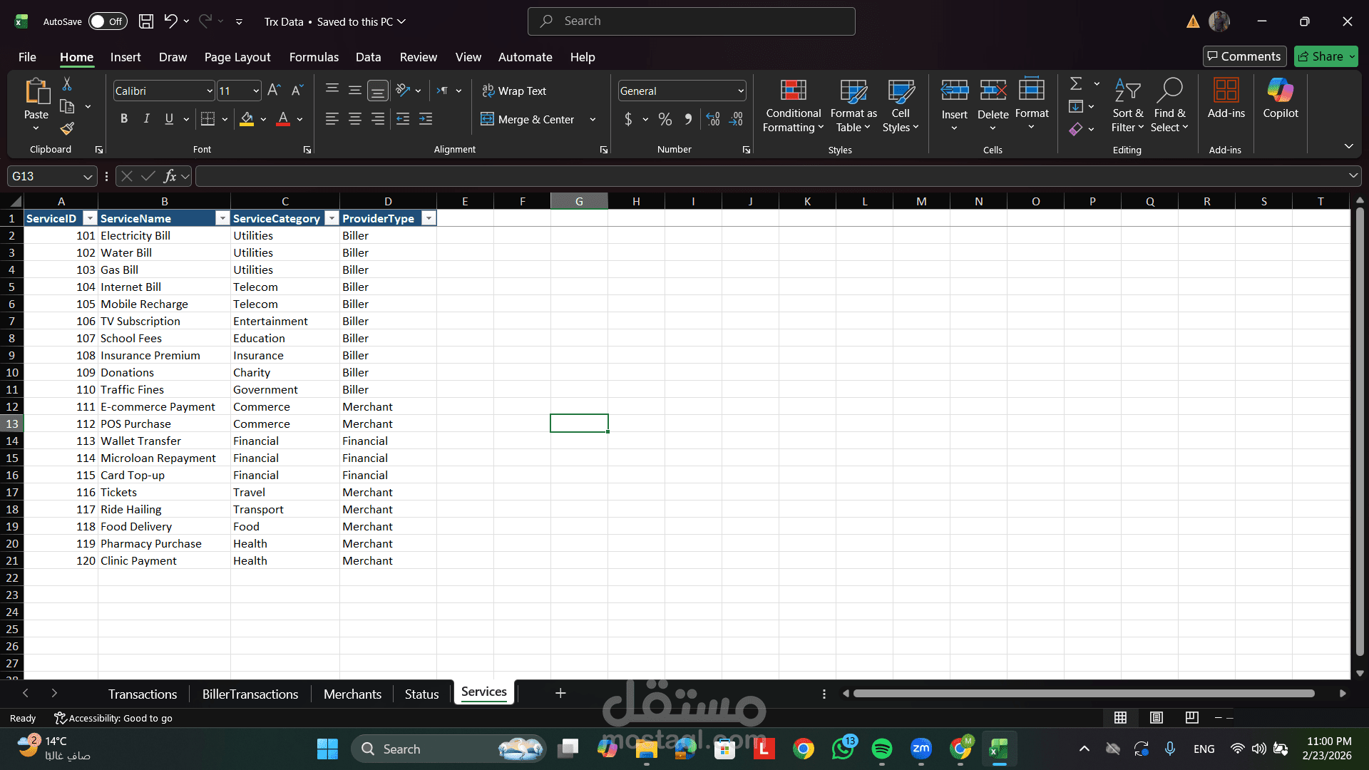This screenshot has width=1369, height=770.
Task: Click the Increase Indent icon
Action: click(426, 119)
